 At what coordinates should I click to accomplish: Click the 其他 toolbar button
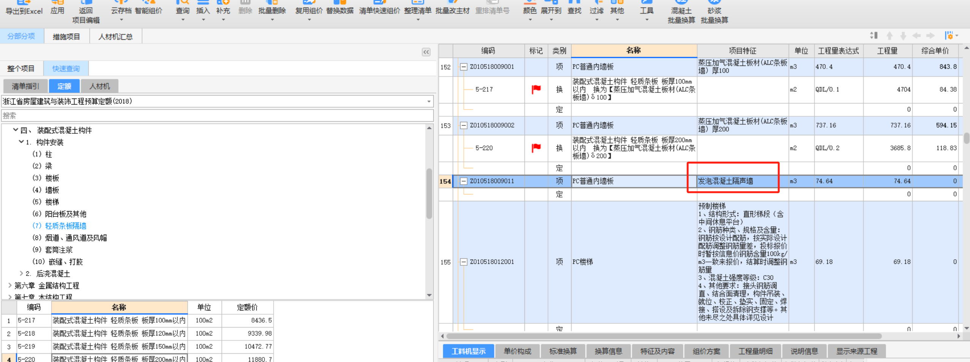point(617,11)
